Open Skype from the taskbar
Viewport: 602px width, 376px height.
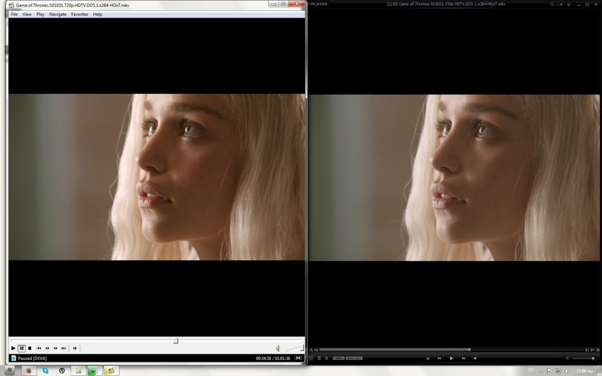point(45,370)
